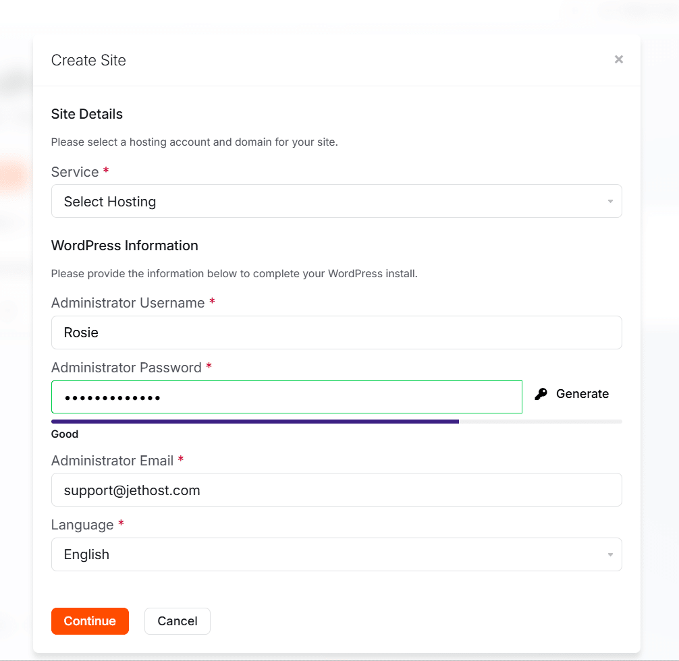This screenshot has width=679, height=661.
Task: Select the Administrator Username field containing Rosie
Action: click(x=336, y=332)
